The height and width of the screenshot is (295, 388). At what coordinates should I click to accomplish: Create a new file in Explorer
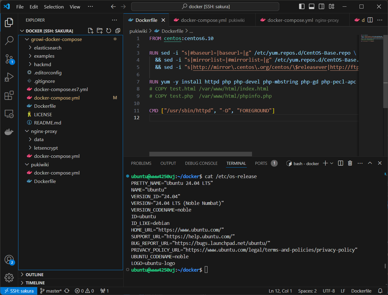[x=91, y=31]
